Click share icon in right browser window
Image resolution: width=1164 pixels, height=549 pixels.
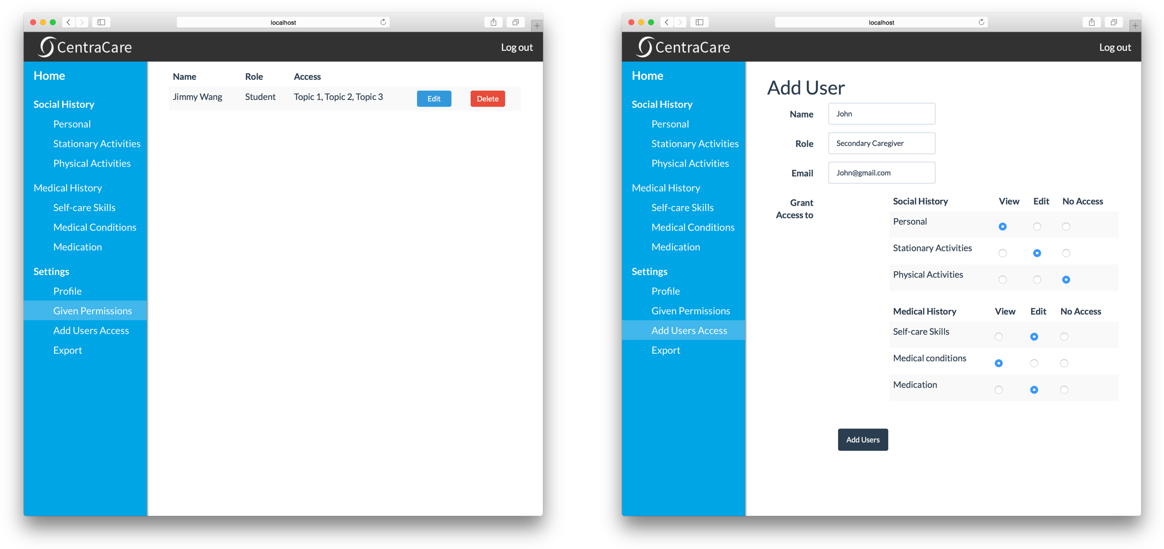pyautogui.click(x=1092, y=22)
